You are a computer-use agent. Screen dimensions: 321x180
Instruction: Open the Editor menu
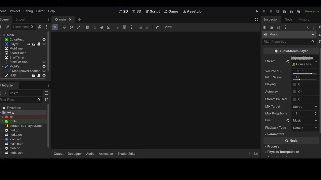(40, 11)
